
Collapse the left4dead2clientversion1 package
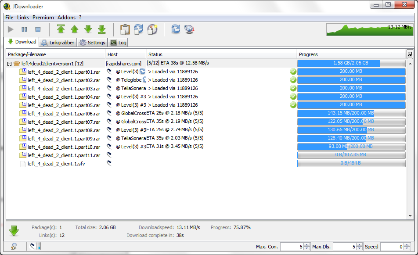[9, 64]
